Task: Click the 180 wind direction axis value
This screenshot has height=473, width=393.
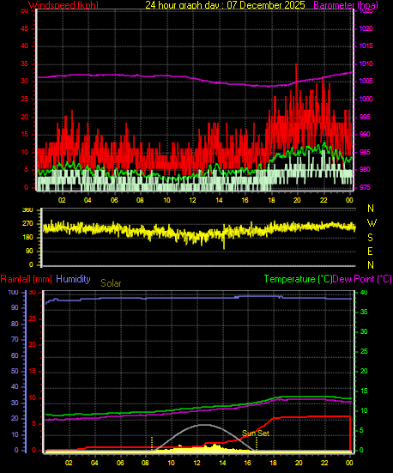Action: [27, 238]
